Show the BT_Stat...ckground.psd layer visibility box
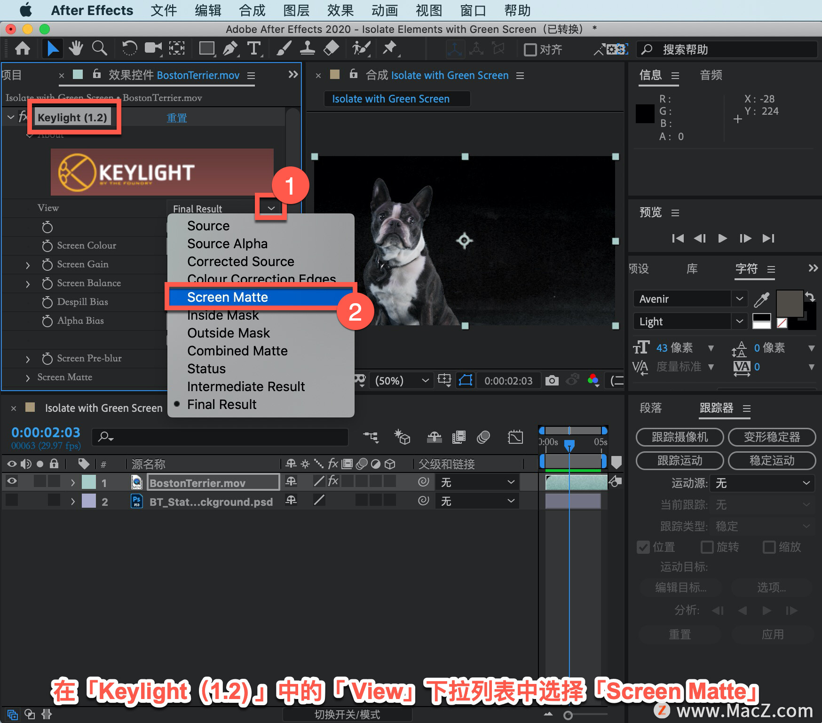Viewport: 822px width, 723px height. pos(12,500)
